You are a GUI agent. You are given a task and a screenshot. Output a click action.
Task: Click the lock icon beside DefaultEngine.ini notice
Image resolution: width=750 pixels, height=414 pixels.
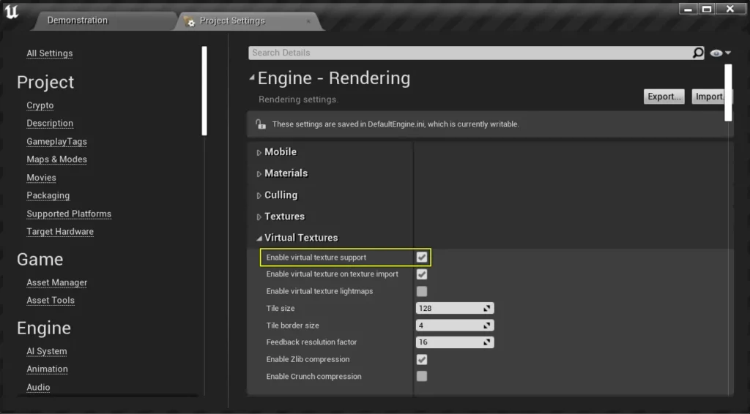260,124
